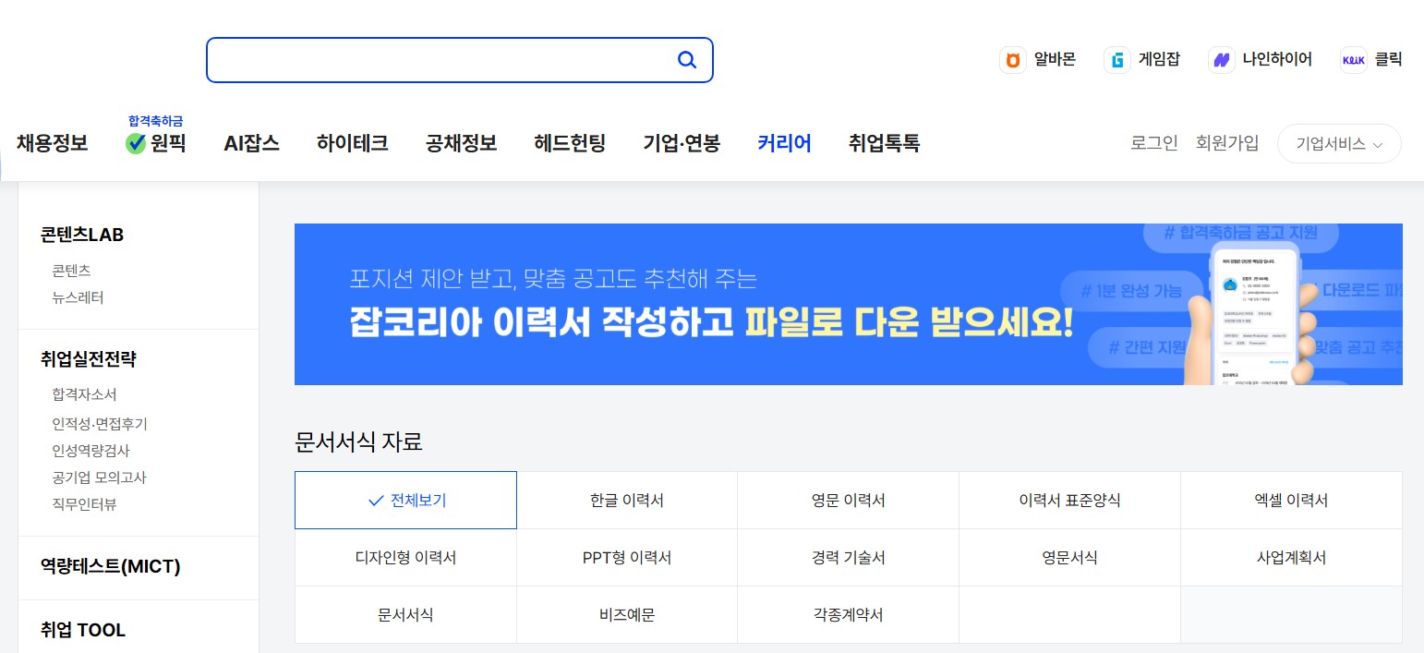Screen dimensions: 1424x653
Task: Click the 잡코리아 이력서 작성 banner
Action: [849, 304]
